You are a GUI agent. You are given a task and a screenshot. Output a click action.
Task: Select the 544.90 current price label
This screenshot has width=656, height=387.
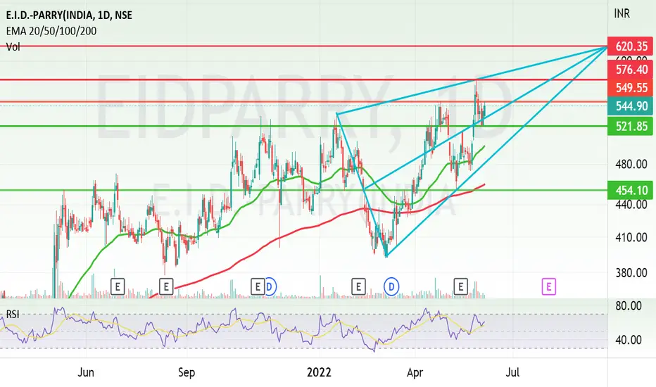point(630,106)
